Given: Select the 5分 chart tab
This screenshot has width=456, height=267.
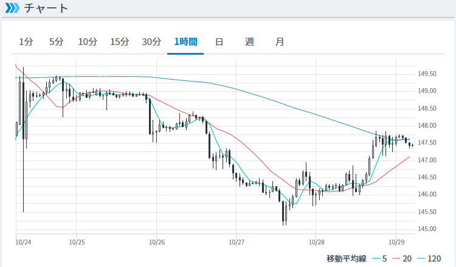Looking at the screenshot, I should (56, 42).
